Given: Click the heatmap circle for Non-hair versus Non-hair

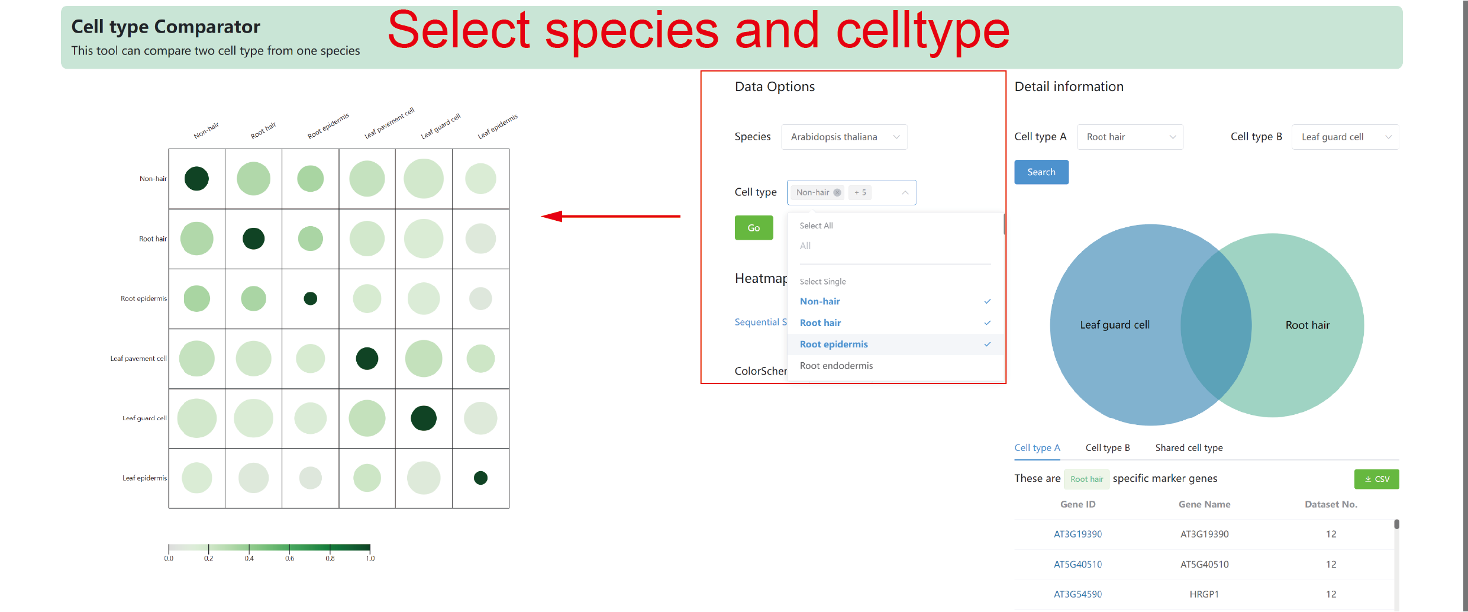Looking at the screenshot, I should [x=196, y=179].
